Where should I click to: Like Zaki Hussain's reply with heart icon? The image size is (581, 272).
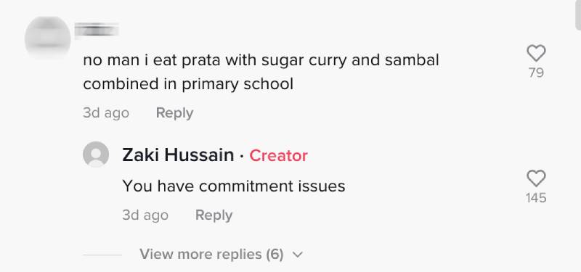pyautogui.click(x=536, y=178)
